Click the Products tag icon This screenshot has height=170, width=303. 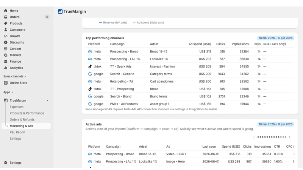tap(6, 23)
